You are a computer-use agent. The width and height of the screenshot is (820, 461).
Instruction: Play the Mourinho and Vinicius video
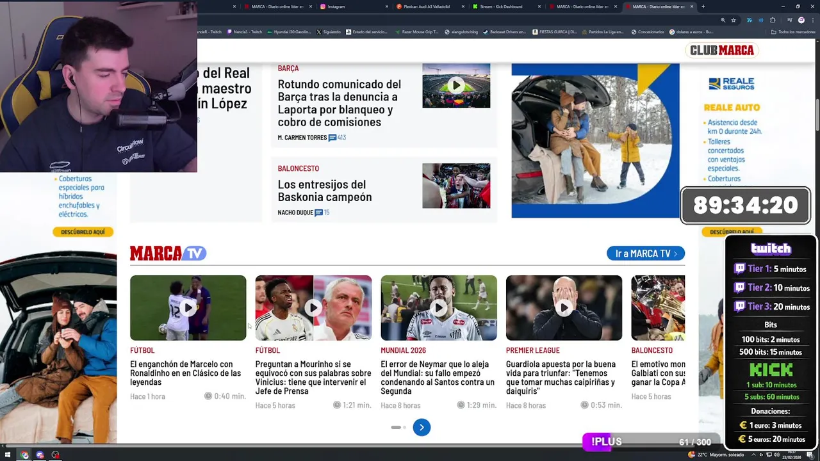(313, 308)
